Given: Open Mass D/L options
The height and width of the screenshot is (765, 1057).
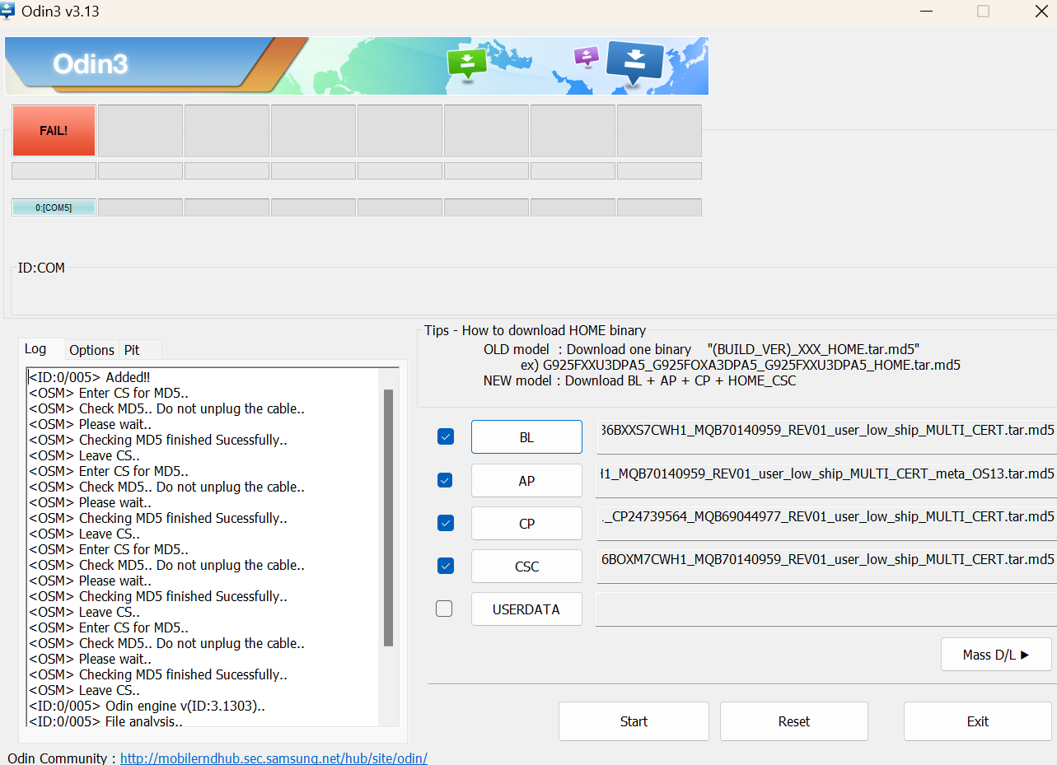Looking at the screenshot, I should click(995, 654).
